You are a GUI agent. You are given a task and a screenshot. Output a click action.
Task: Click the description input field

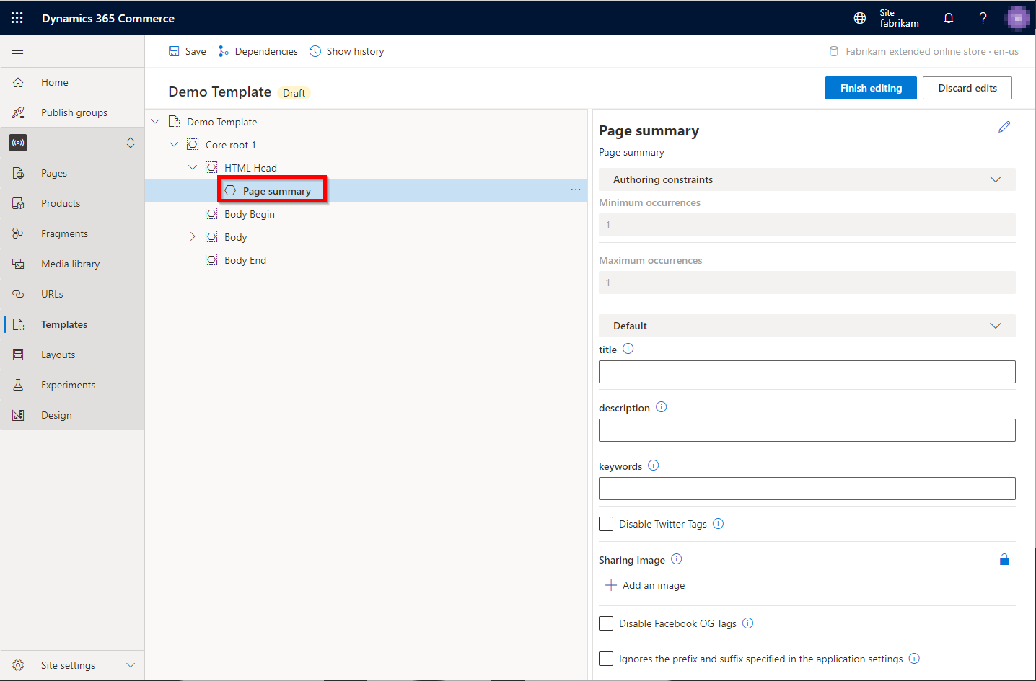tap(807, 430)
